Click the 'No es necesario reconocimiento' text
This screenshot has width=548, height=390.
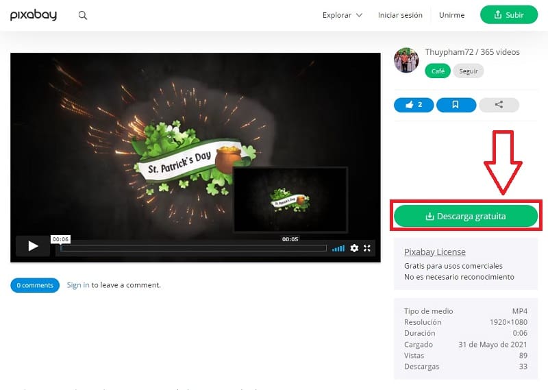pos(459,277)
